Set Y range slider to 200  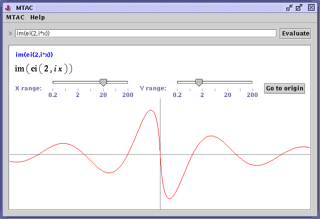click(252, 82)
